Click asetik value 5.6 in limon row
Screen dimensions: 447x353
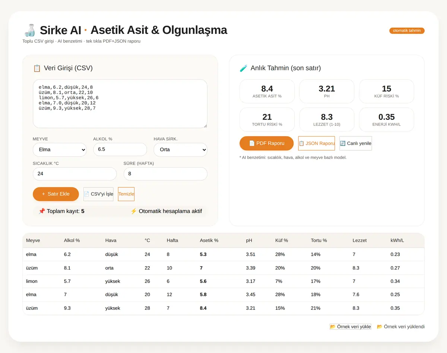pyautogui.click(x=203, y=281)
